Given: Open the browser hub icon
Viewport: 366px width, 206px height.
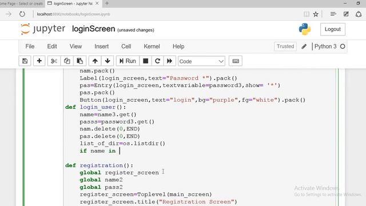Looking at the screenshot, I should [x=333, y=14].
